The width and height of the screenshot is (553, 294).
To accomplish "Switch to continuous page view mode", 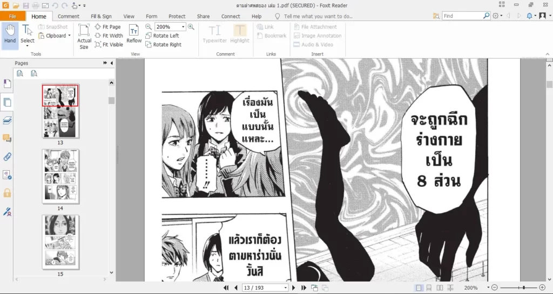I will point(429,288).
